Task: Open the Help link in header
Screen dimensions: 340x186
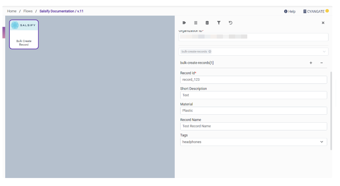Action: [x=290, y=11]
